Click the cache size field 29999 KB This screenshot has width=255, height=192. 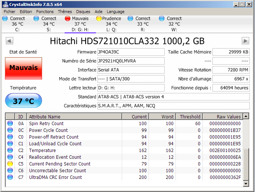pyautogui.click(x=231, y=52)
